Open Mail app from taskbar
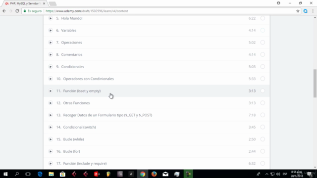317x178 pixels. (x=165, y=174)
